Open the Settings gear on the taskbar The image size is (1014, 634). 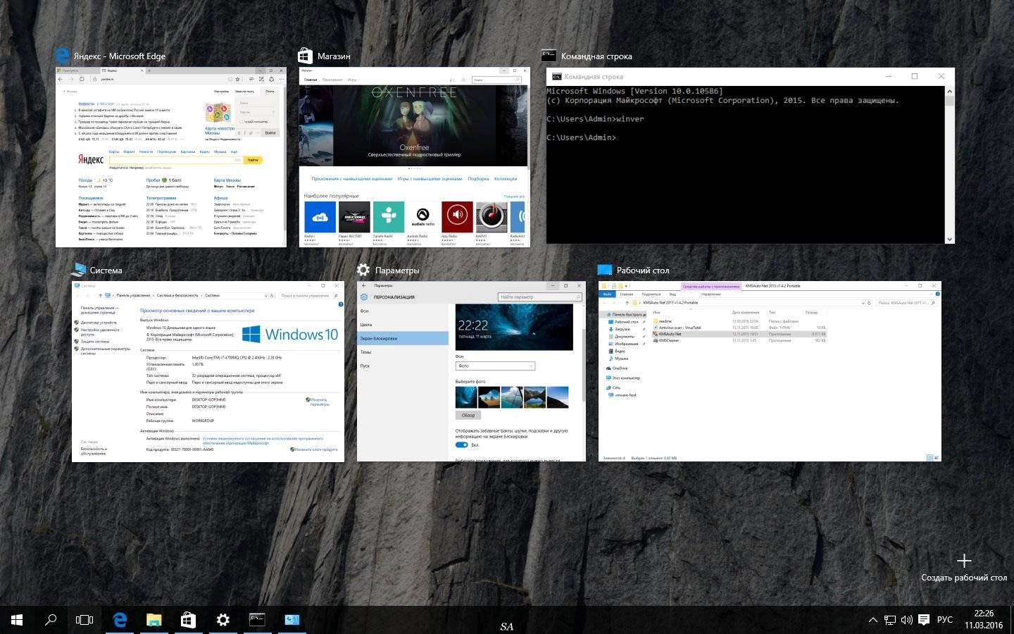(223, 620)
